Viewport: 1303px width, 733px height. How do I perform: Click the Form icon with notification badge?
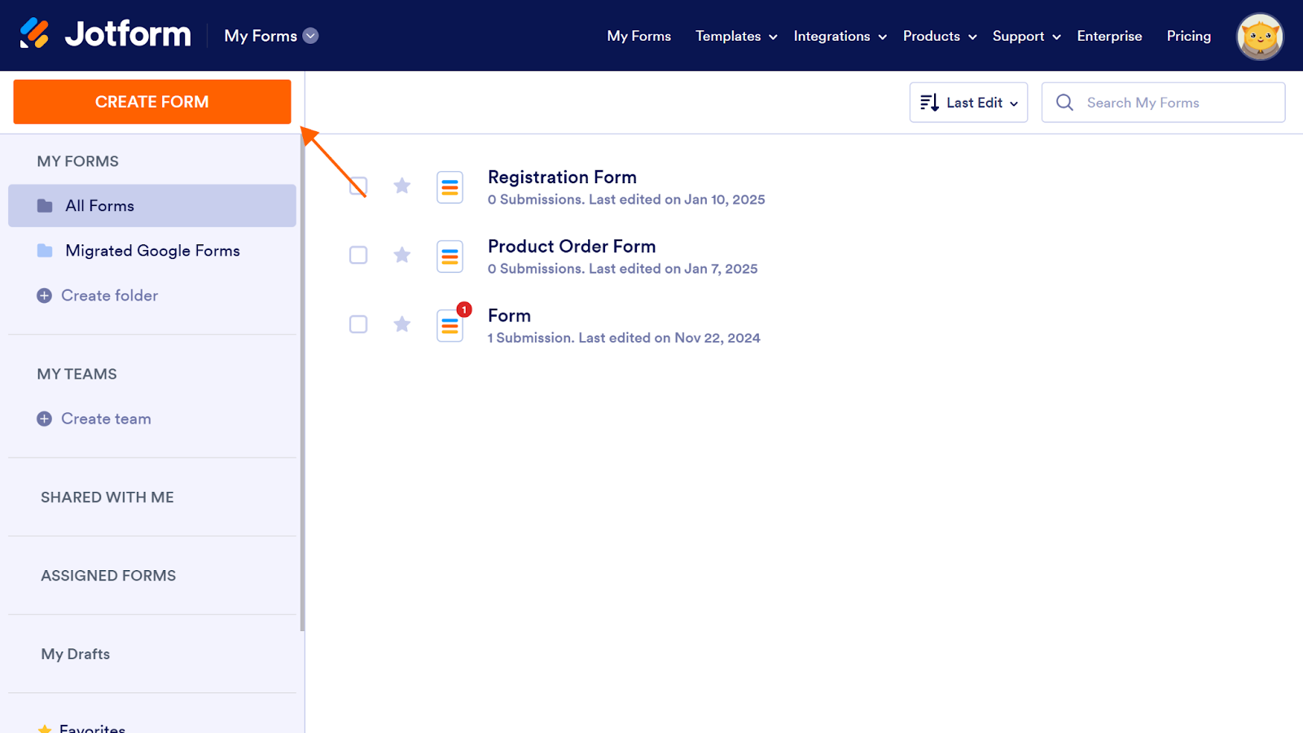(x=450, y=326)
